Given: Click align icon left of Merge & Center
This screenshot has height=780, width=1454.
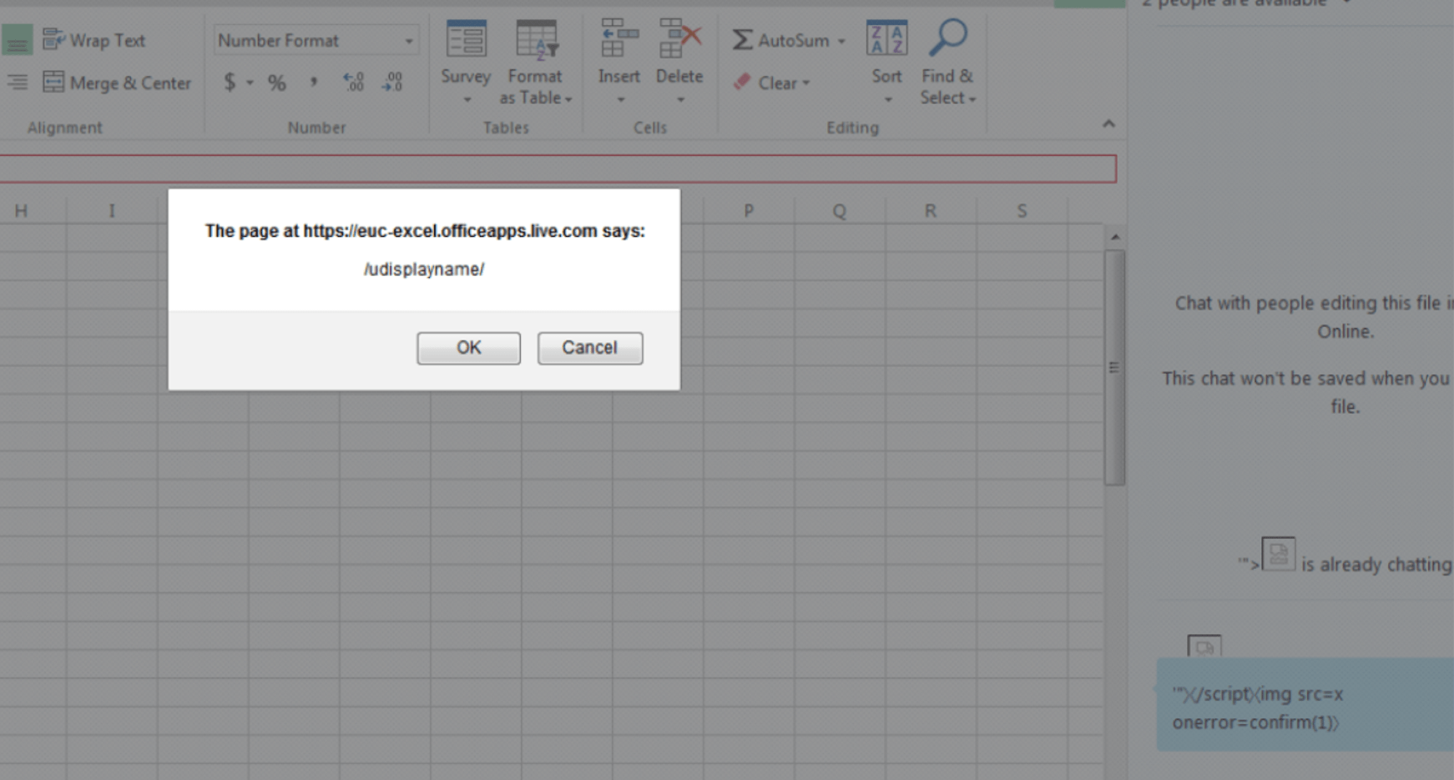Looking at the screenshot, I should (x=17, y=82).
